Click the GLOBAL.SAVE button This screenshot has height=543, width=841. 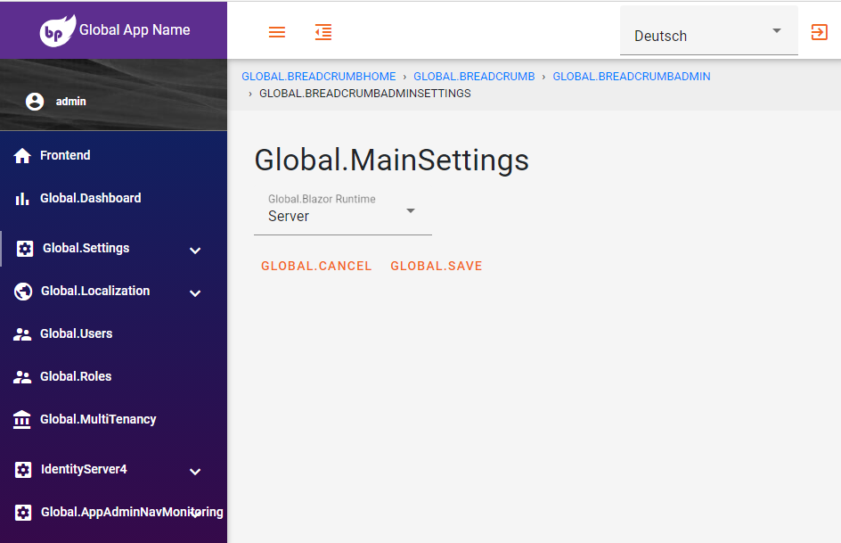pos(436,266)
